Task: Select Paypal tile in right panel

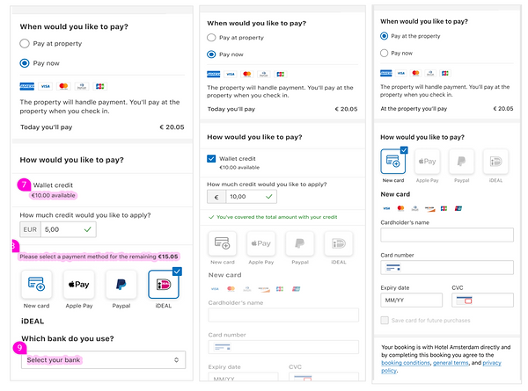Action: (x=461, y=162)
